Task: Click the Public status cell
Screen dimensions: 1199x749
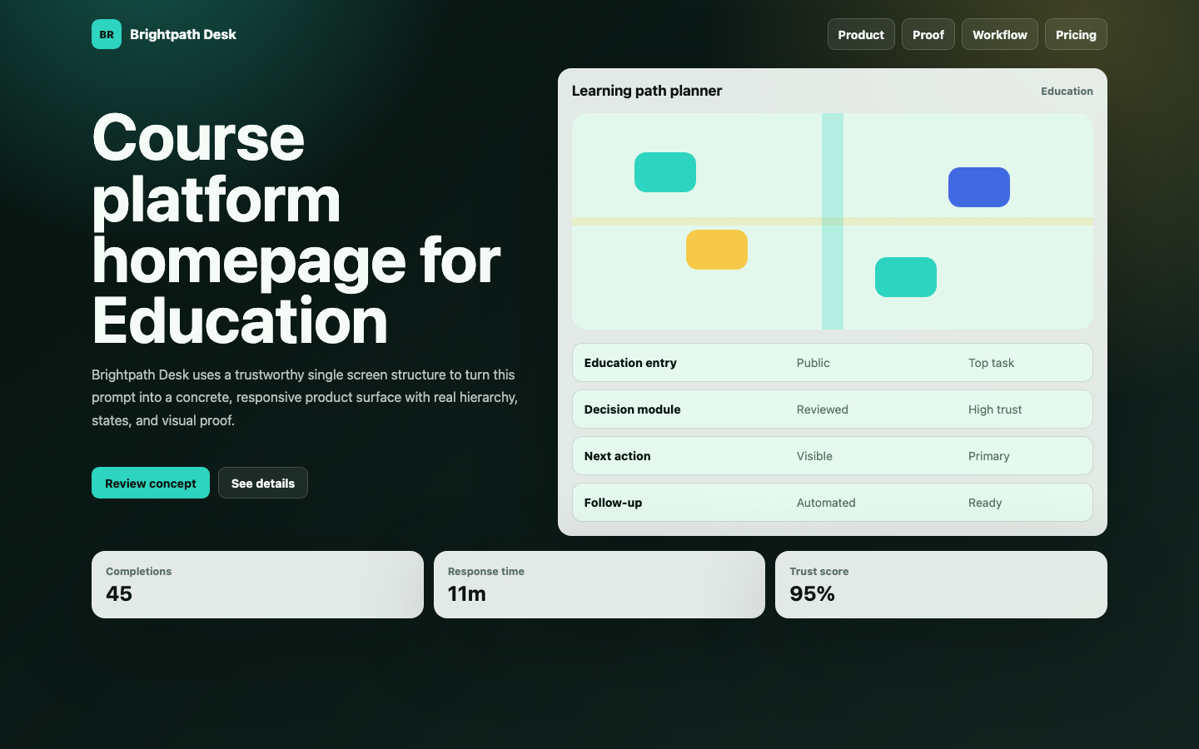Action: [813, 363]
